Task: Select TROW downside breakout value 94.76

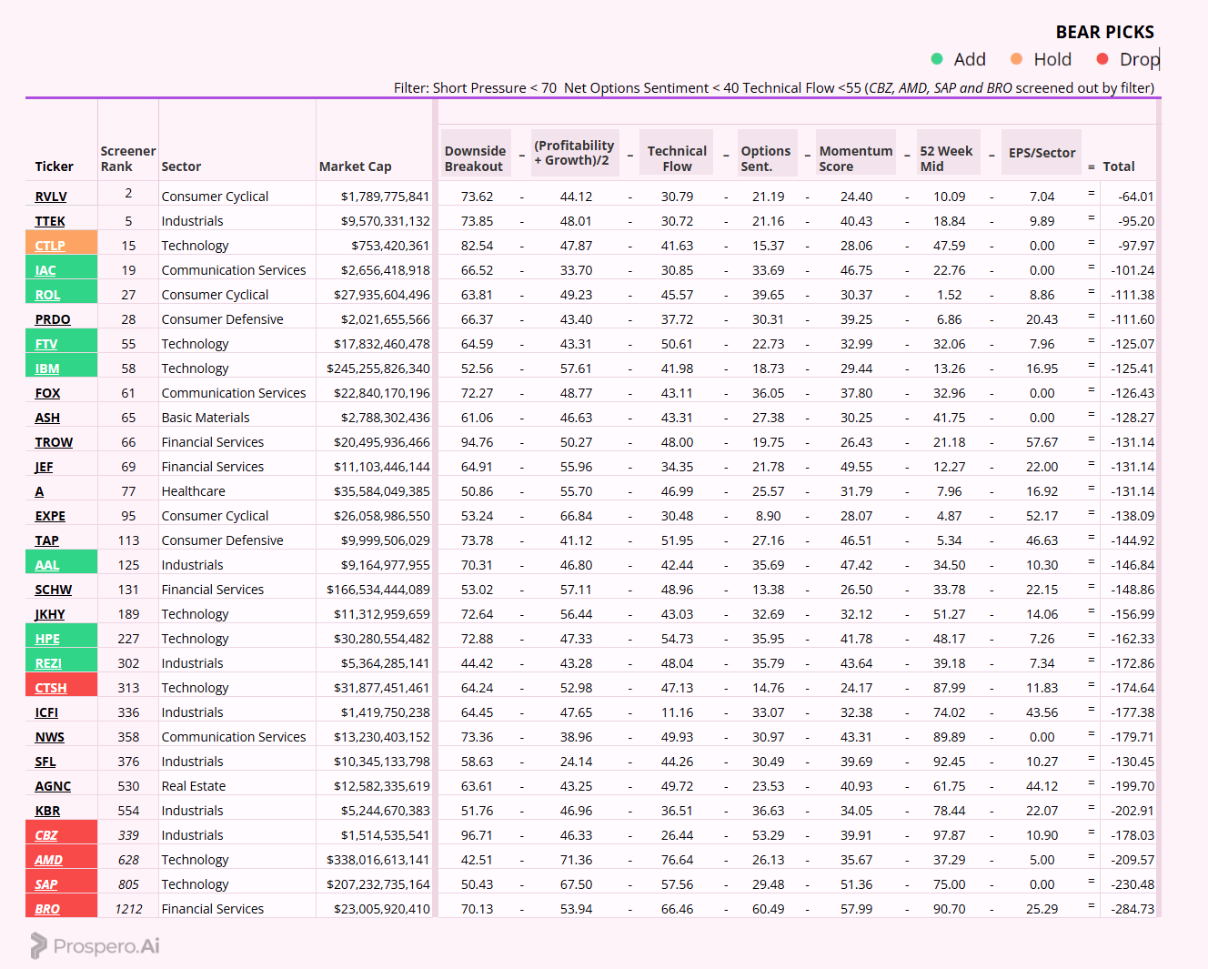Action: tap(477, 442)
